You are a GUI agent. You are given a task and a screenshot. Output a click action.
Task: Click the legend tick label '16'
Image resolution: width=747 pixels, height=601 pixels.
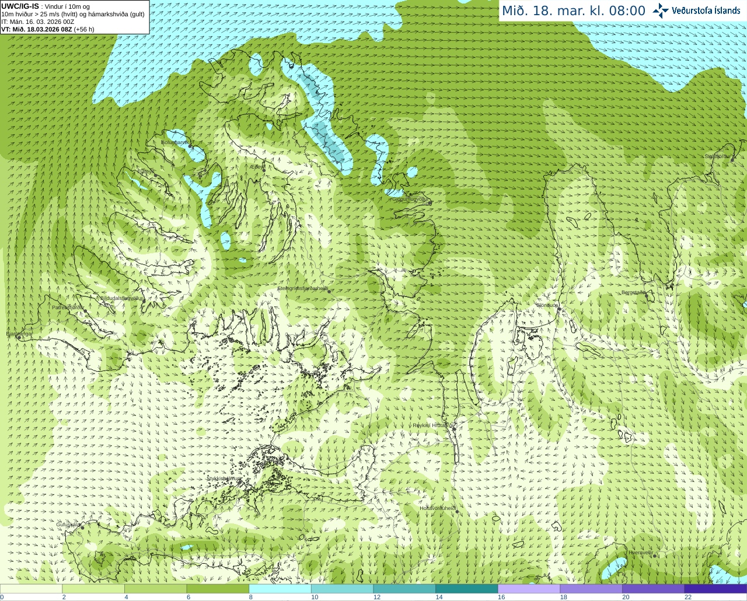tap(501, 597)
